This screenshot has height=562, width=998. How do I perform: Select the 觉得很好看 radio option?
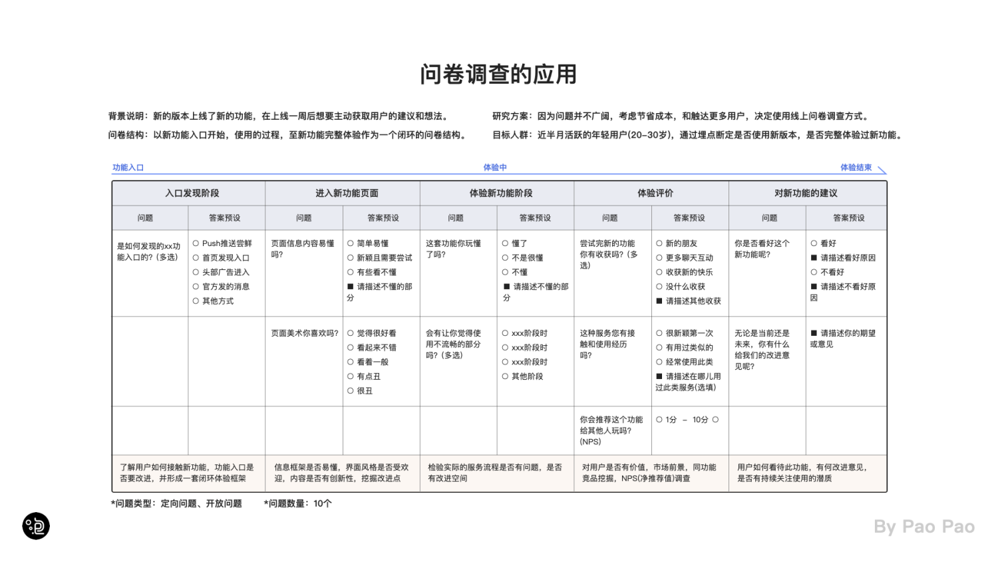click(351, 333)
